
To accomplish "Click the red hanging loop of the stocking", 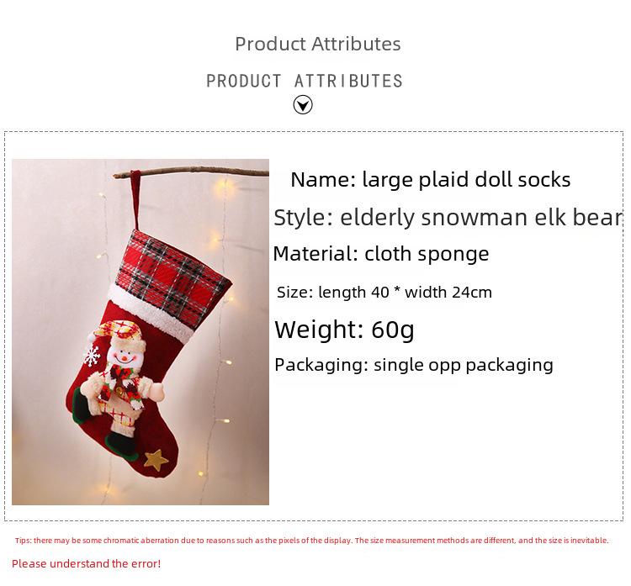I will pyautogui.click(x=135, y=200).
